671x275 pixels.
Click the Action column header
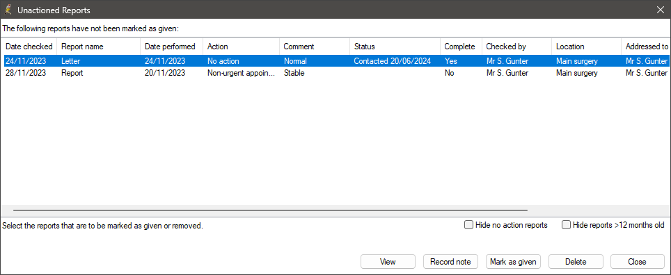(242, 47)
